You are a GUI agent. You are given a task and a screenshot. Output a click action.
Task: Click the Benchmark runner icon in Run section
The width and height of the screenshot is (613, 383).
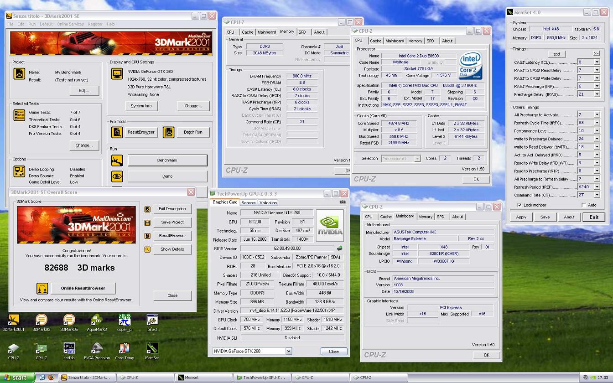117,160
